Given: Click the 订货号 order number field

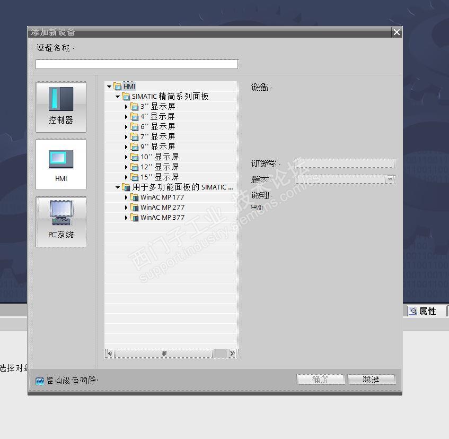Looking at the screenshot, I should tap(345, 163).
